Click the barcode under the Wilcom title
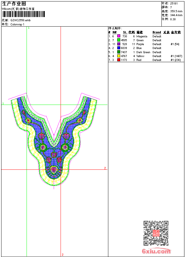 point(23,14)
